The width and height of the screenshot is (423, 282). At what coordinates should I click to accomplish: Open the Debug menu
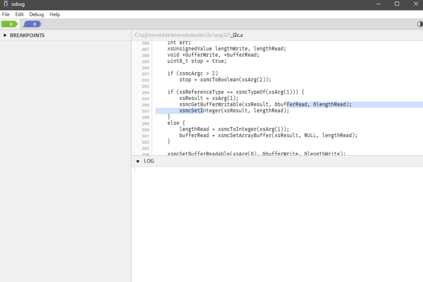[x=36, y=15]
